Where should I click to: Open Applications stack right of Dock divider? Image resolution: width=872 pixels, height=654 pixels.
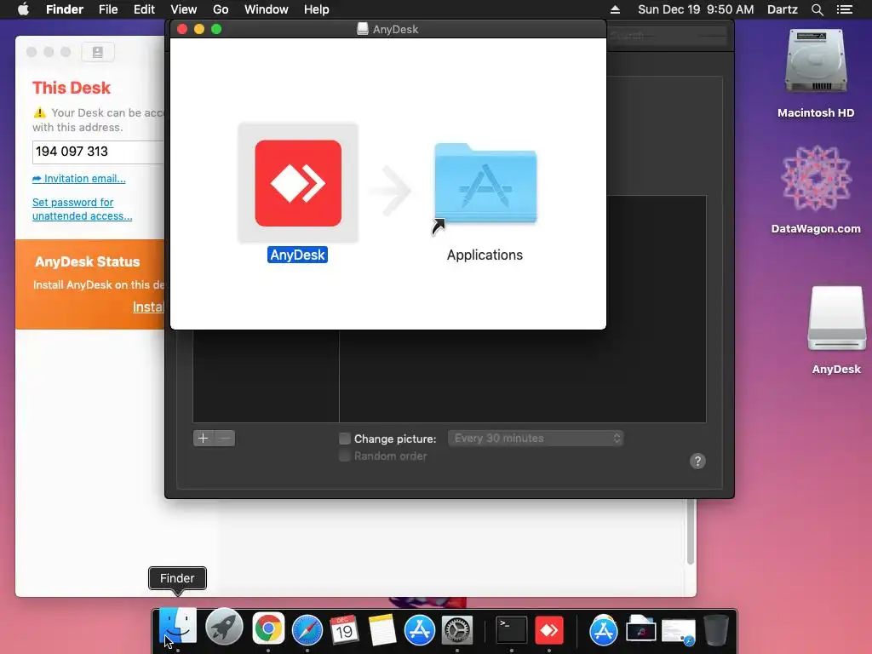[604, 629]
